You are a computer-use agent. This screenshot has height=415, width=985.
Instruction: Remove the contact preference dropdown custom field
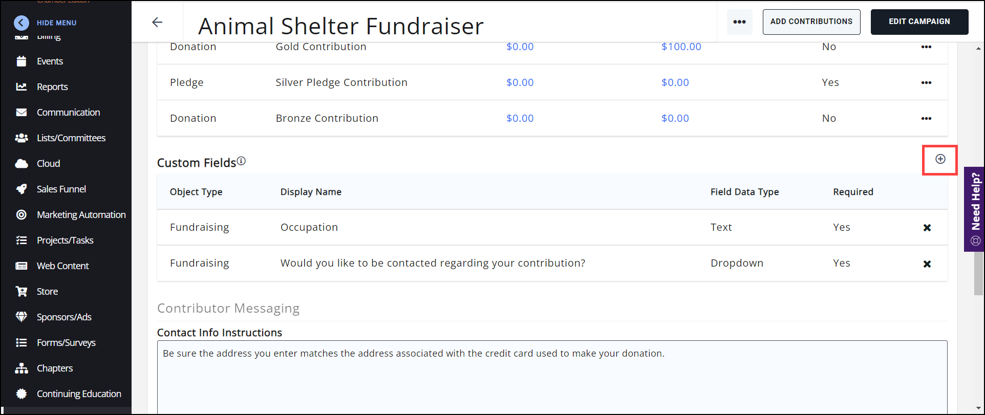point(927,264)
